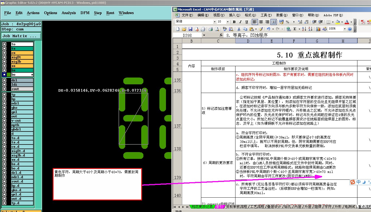Toggle checkbox for layer 'rout'
The height and width of the screenshot is (212, 371).
coord(4,89)
